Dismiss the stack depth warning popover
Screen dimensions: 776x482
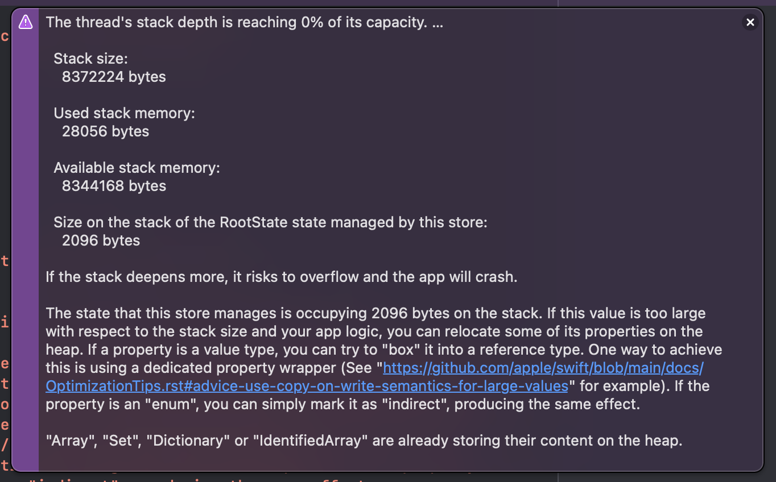coord(750,22)
